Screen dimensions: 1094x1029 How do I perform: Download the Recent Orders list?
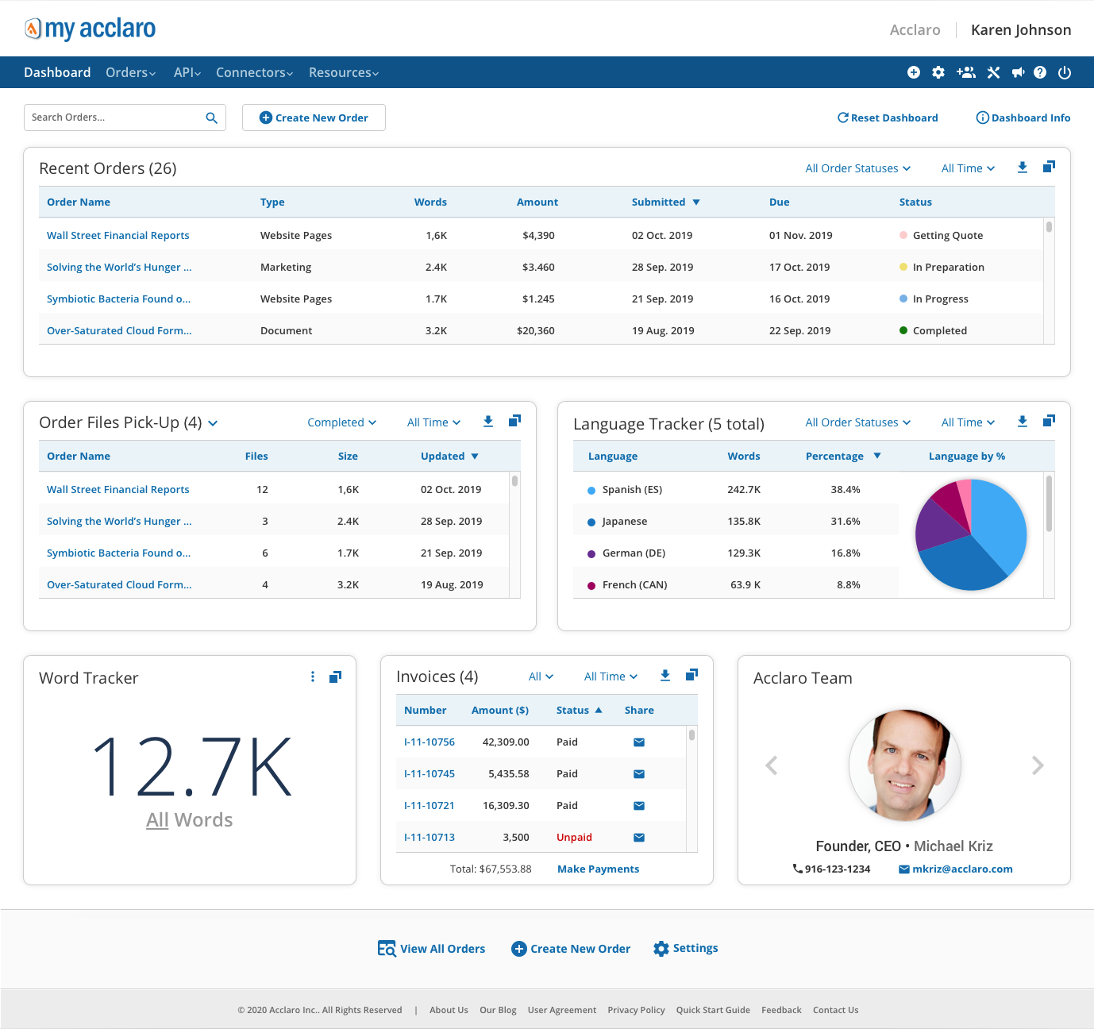click(1022, 168)
